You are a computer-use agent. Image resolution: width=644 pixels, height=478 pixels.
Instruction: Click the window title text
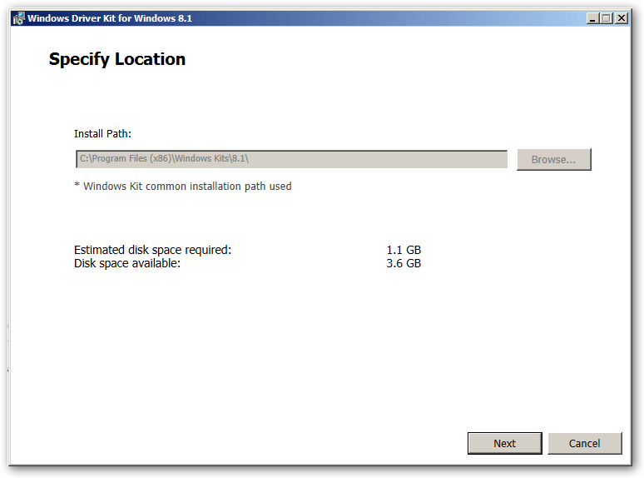[110, 18]
